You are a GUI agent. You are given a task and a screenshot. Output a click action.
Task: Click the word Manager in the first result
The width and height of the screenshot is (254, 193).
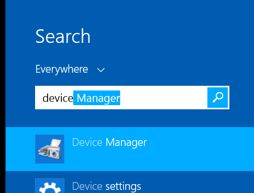coord(126,143)
